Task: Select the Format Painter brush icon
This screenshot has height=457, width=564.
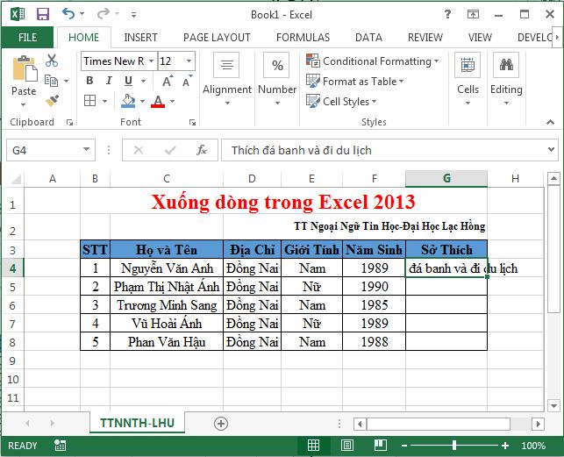Action: 52,101
